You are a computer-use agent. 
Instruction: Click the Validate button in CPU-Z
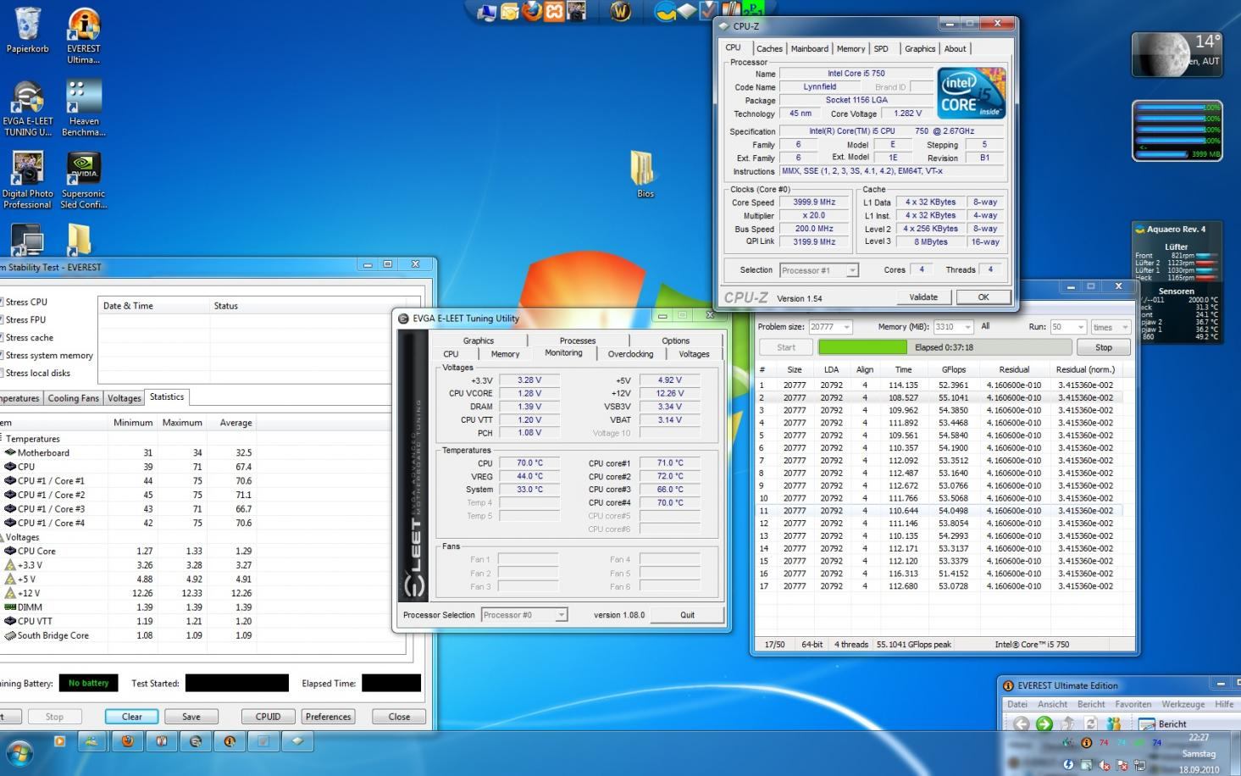coord(923,297)
